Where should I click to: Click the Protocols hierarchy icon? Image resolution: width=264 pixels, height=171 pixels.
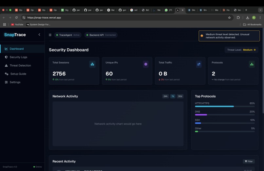[x=252, y=64]
